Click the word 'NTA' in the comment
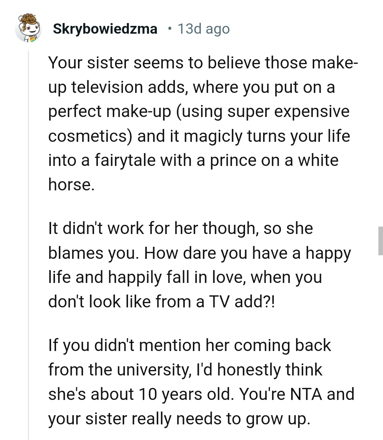Viewport: 383px width, 440px height. tap(305, 394)
